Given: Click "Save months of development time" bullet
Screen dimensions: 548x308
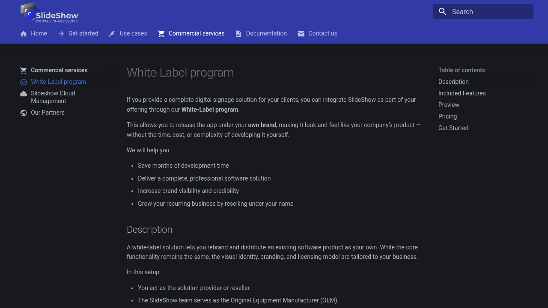Looking at the screenshot, I should (183, 166).
